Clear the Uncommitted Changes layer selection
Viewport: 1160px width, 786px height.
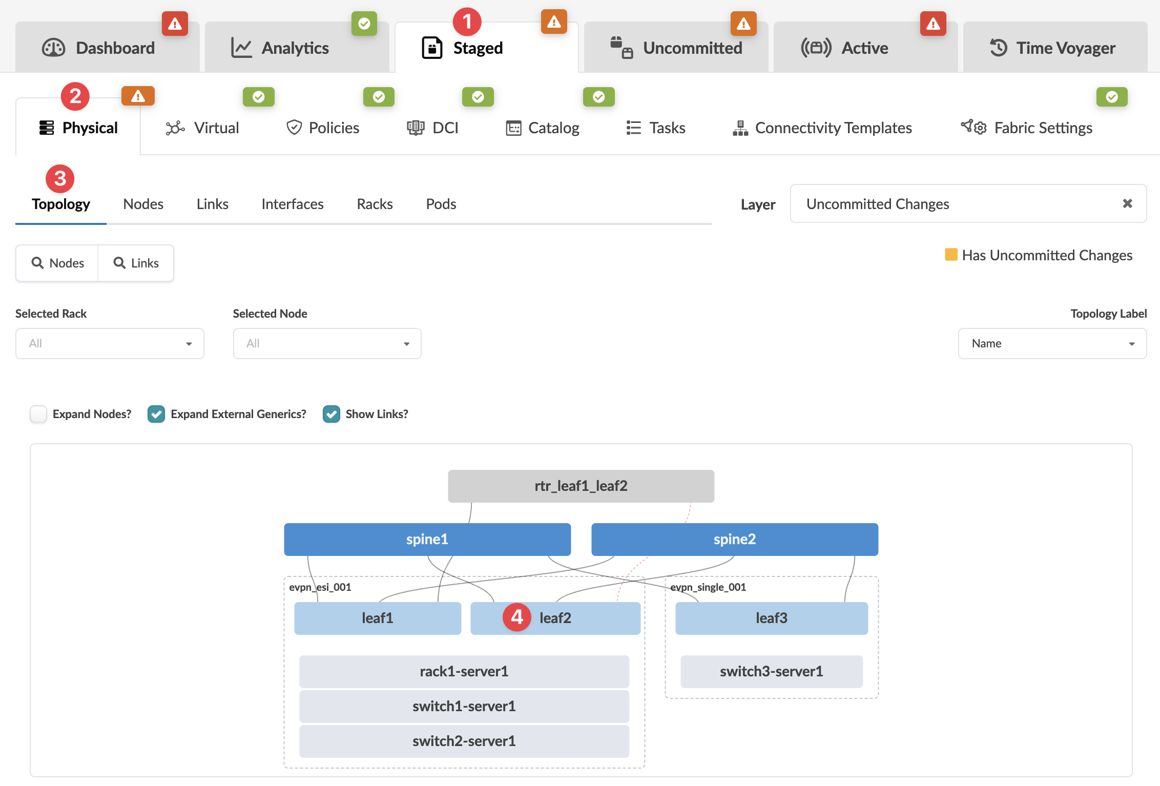[1127, 203]
